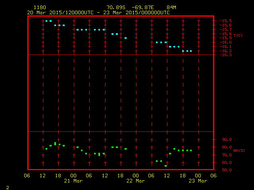This screenshot has width=254, height=190.
Task: Select the 70.0 humidity tick label
Action: (226, 155)
